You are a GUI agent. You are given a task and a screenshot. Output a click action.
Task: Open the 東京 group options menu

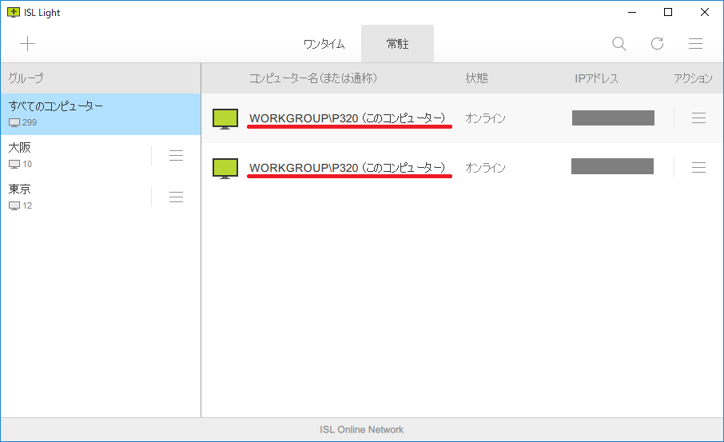point(177,197)
